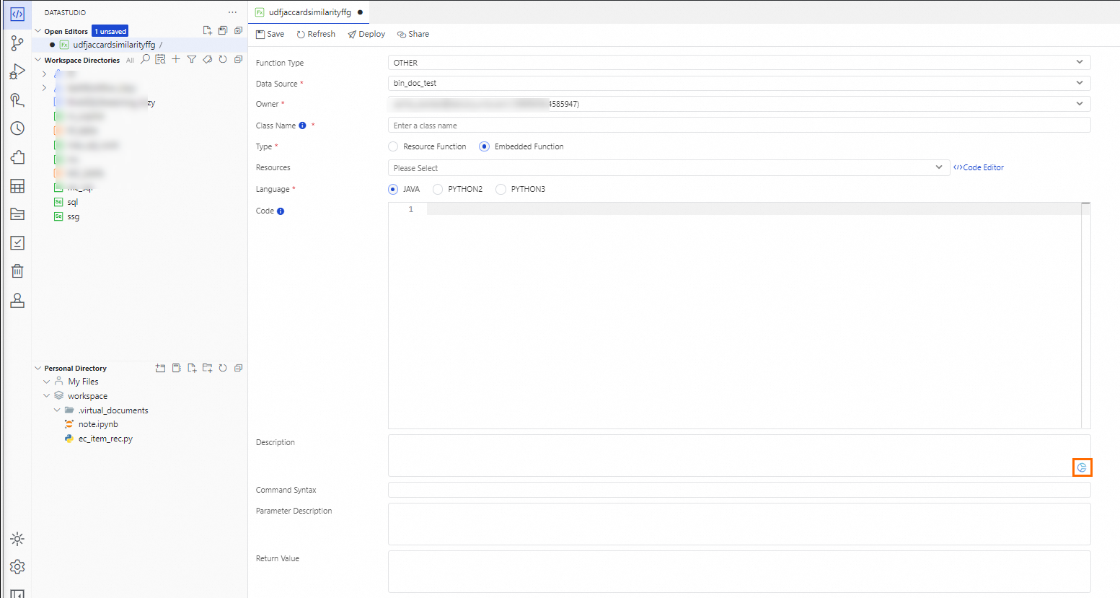
Task: Open settings with the gear icon
Action: 17,567
